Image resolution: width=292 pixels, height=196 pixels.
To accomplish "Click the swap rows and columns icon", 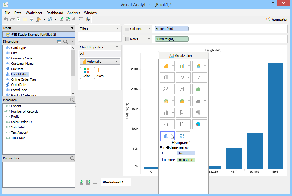I will [x=81, y=19].
